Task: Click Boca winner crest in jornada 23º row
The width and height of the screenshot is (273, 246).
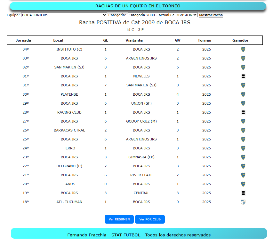Action: (x=243, y=157)
